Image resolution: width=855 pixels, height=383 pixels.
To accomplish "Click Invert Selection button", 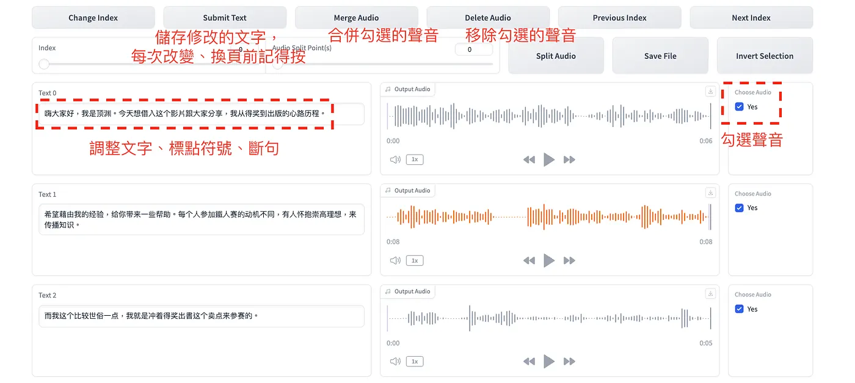I will coord(765,56).
